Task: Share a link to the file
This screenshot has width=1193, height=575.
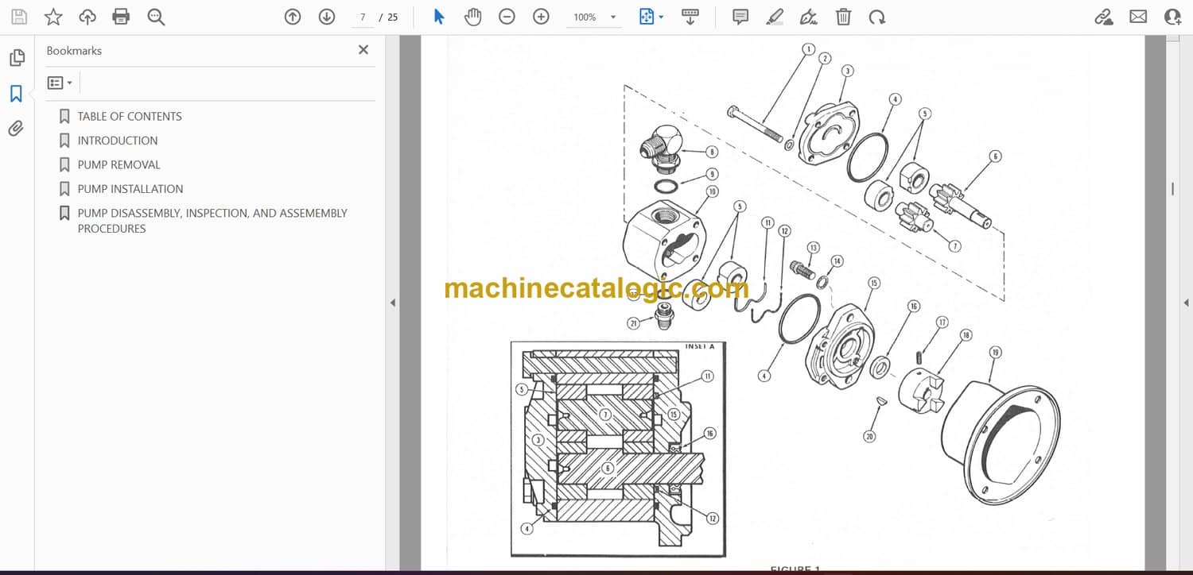Action: click(1104, 17)
